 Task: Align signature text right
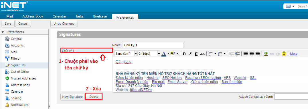click(x=258, y=54)
